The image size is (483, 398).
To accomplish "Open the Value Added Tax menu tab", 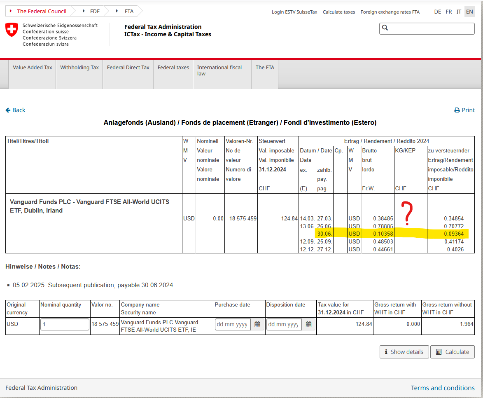I will (33, 68).
